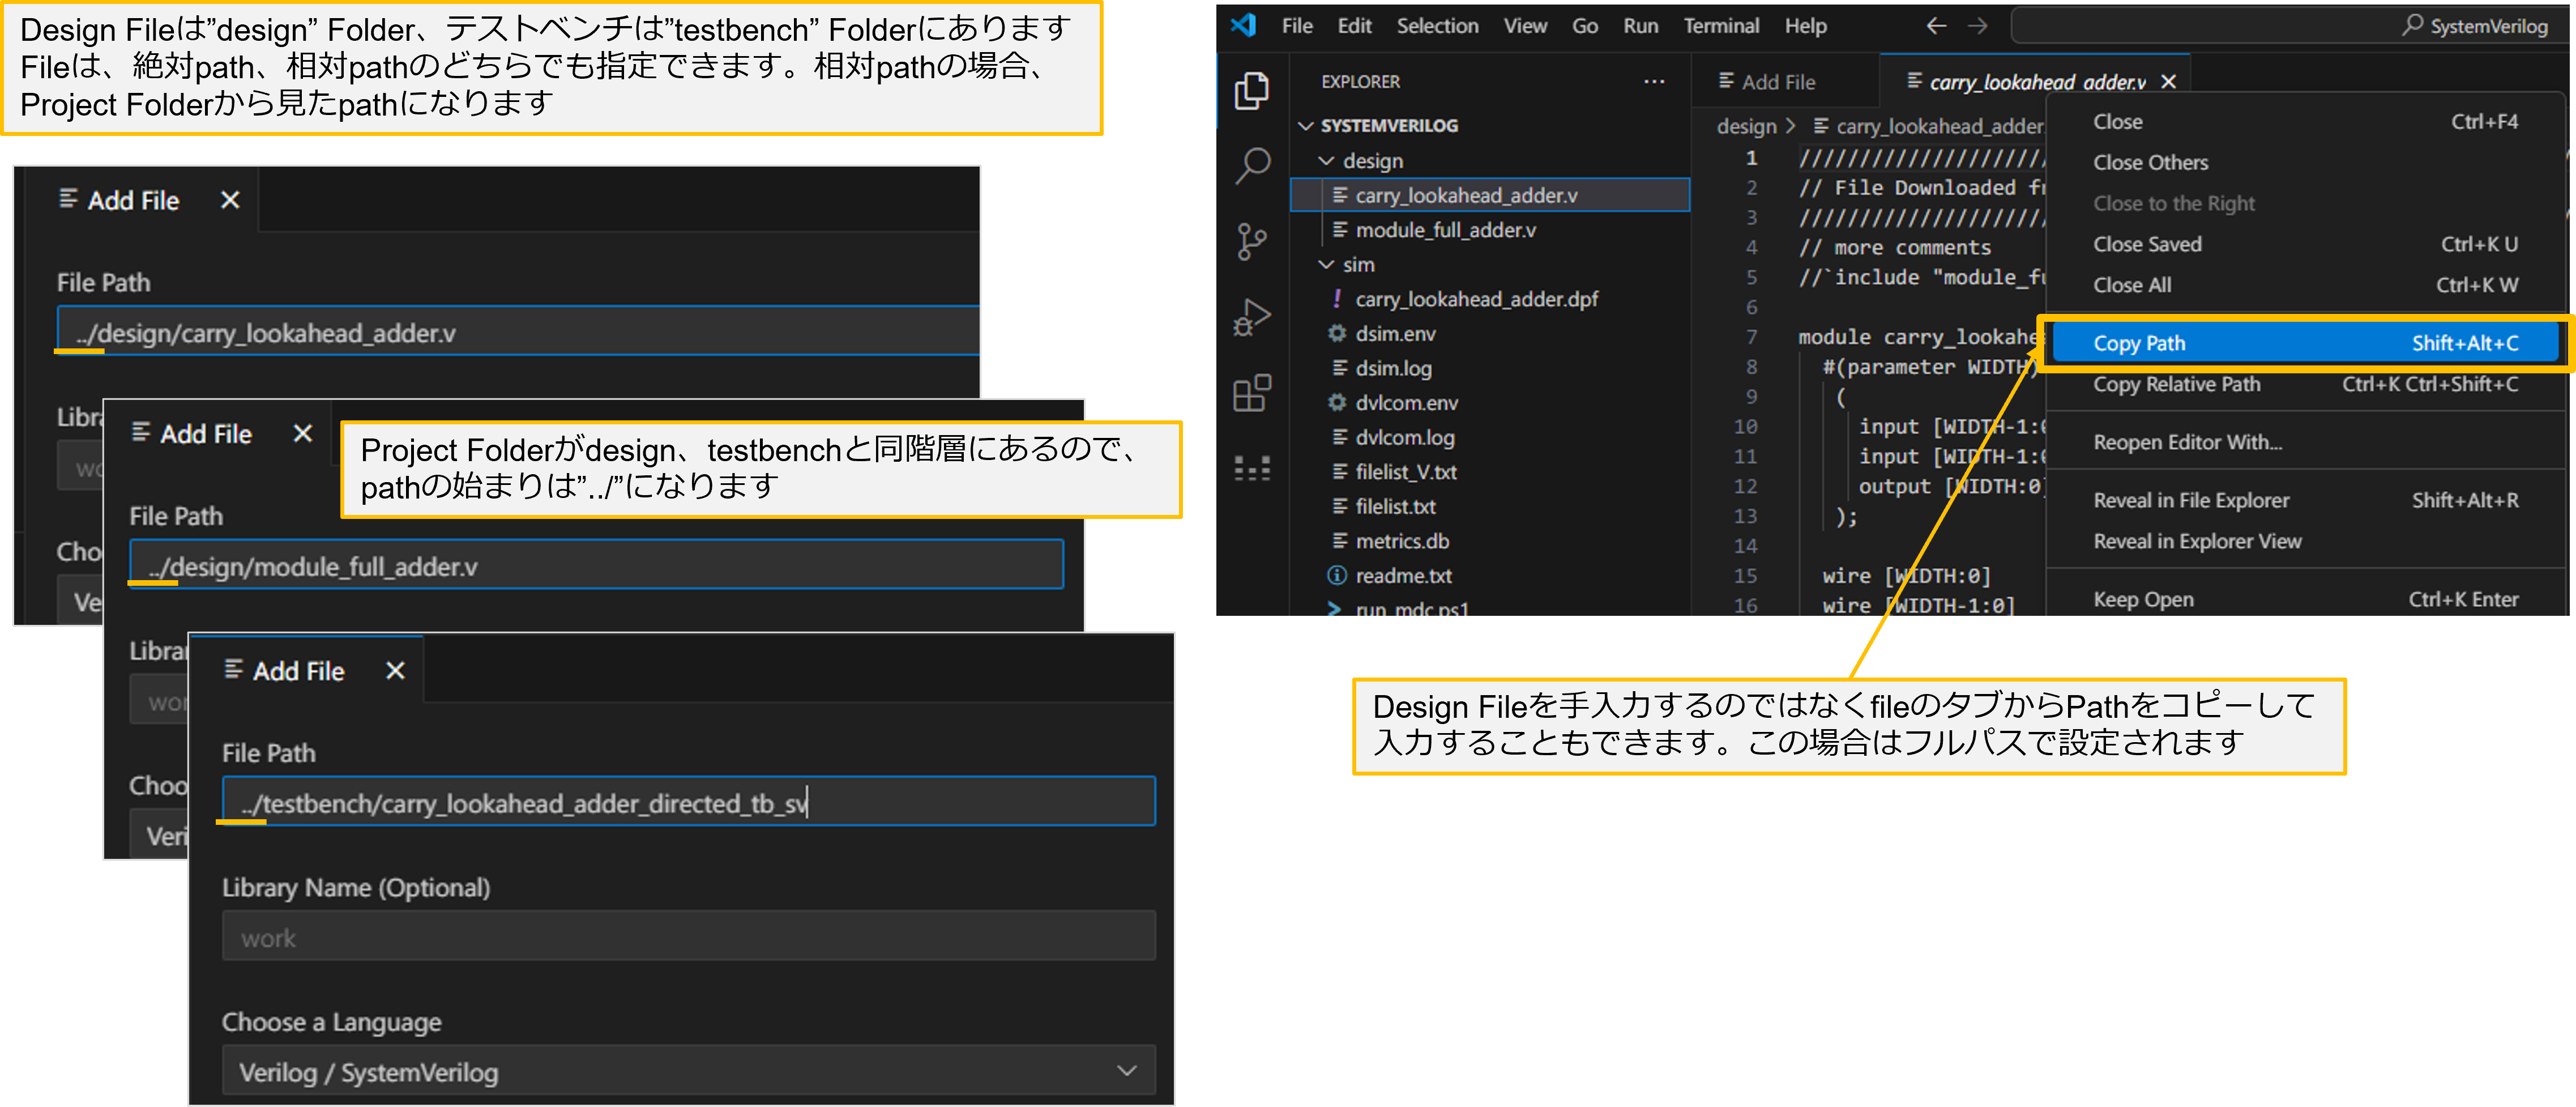Open the dotted grid icon below Extensions
Screen dimensions: 2576x1107
coord(1251,468)
